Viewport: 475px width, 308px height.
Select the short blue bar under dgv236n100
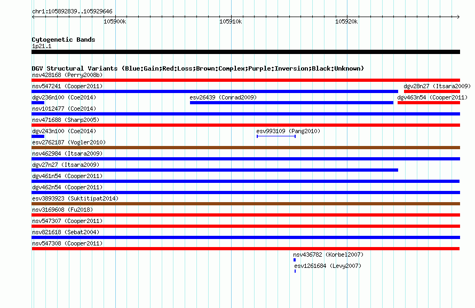(38, 103)
